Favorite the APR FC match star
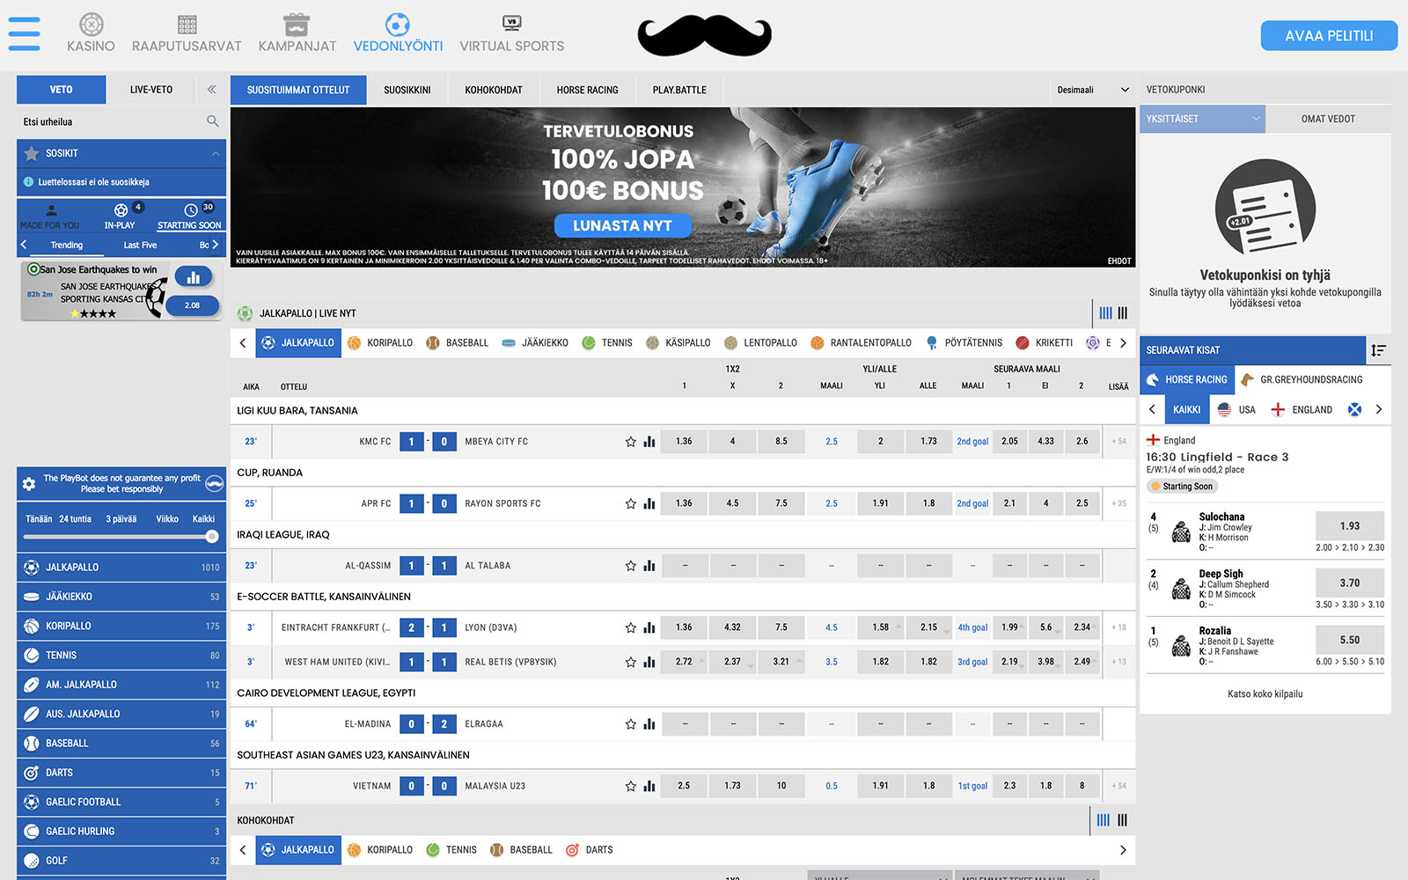 (630, 504)
